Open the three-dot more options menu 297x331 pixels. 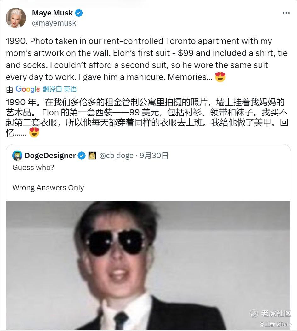[x=286, y=13]
